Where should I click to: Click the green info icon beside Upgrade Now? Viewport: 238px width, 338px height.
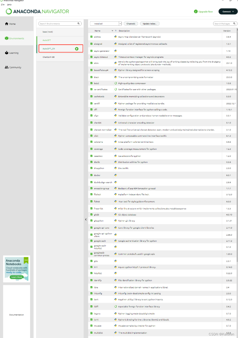pos(196,11)
